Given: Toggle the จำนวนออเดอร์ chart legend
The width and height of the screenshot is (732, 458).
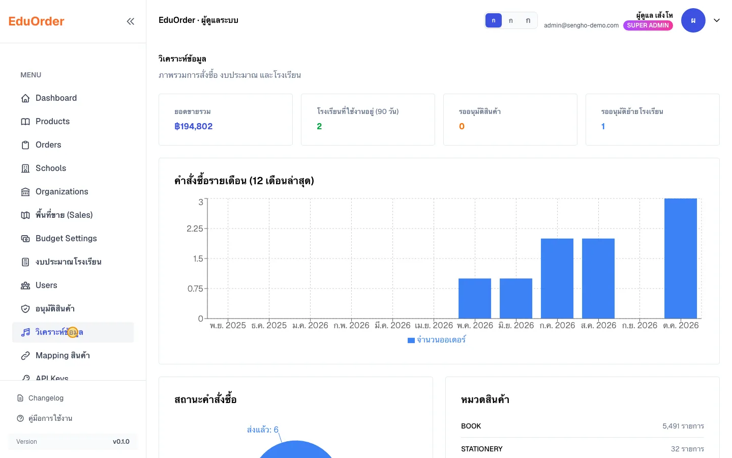Looking at the screenshot, I should click(437, 340).
